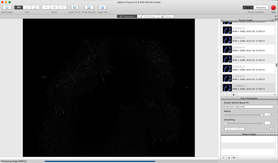
Task: Click the Zoom out minus icon
Action: (x=46, y=7)
